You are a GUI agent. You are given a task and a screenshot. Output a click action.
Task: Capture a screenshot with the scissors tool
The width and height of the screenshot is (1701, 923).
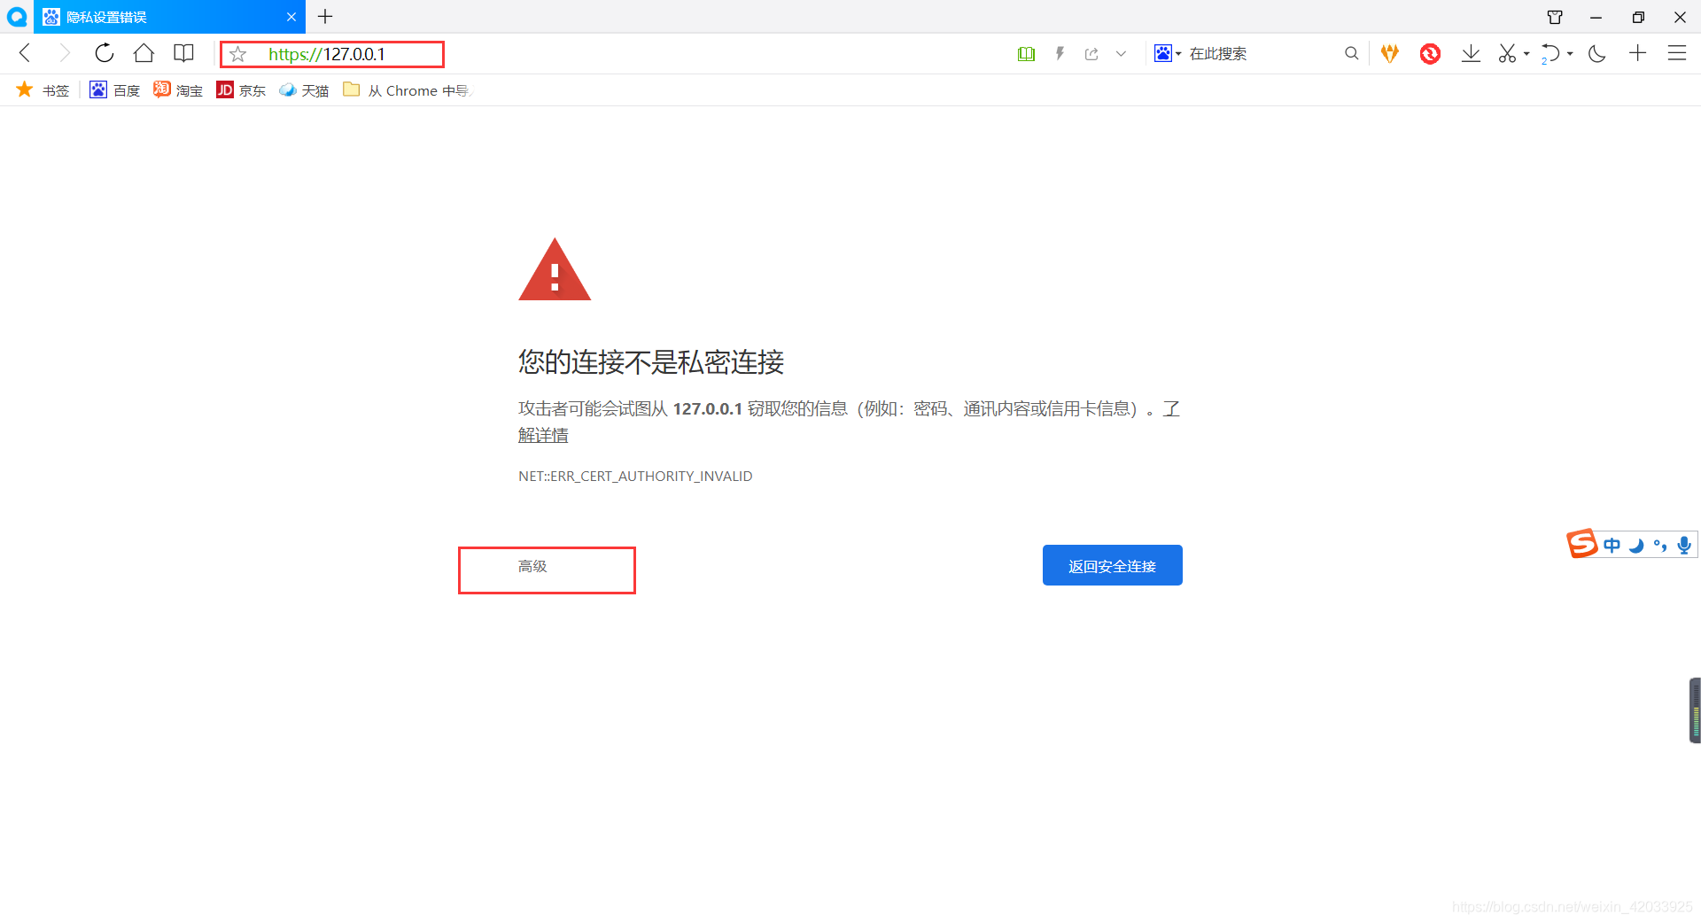(1506, 53)
